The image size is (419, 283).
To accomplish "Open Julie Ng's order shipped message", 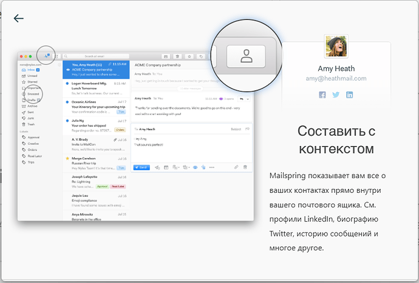I will 96,125.
